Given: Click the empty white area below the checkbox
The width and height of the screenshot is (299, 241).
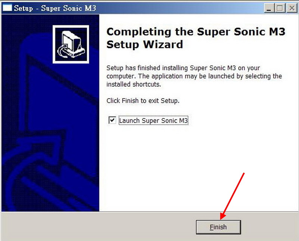Looking at the screenshot, I should pyautogui.click(x=198, y=168).
